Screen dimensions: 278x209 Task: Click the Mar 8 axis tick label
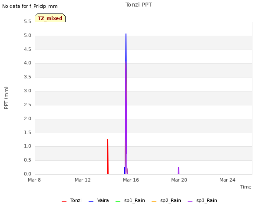pyautogui.click(x=34, y=180)
